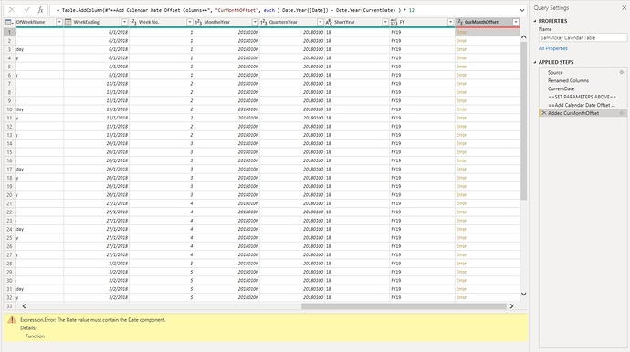The width and height of the screenshot is (630, 352).
Task: Click the Error cell in row 1
Action: tap(488, 32)
